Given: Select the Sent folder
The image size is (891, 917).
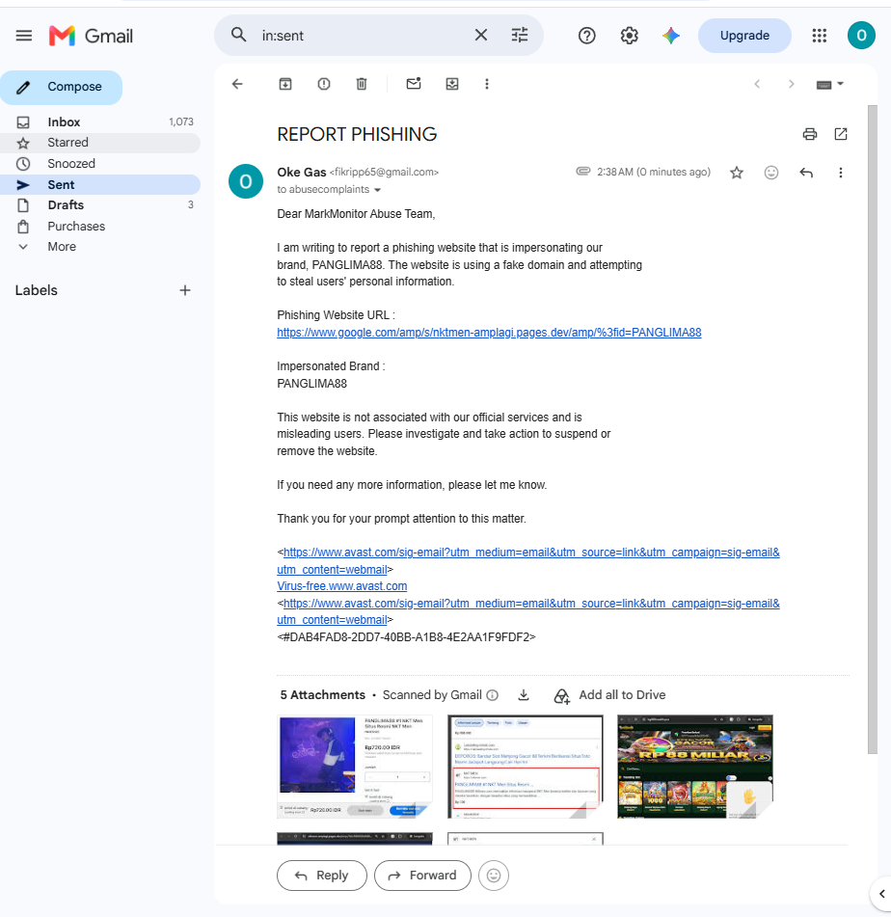Looking at the screenshot, I should [x=100, y=185].
